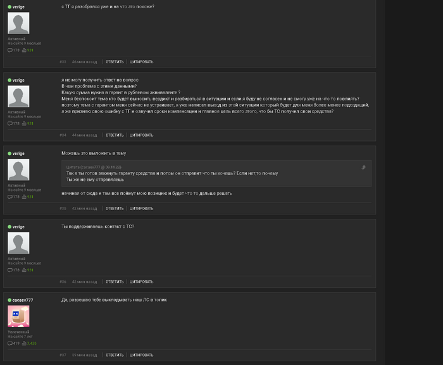443x365 pixels.
Task: Click verige's online status dot in post #34
Action: (x=9, y=80)
